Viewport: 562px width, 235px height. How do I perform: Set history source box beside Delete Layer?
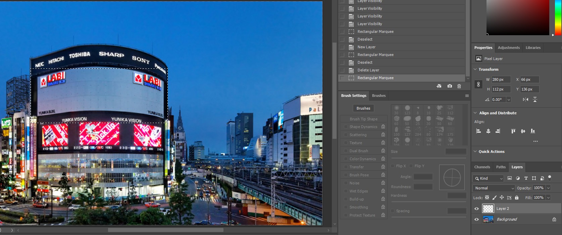tap(342, 70)
